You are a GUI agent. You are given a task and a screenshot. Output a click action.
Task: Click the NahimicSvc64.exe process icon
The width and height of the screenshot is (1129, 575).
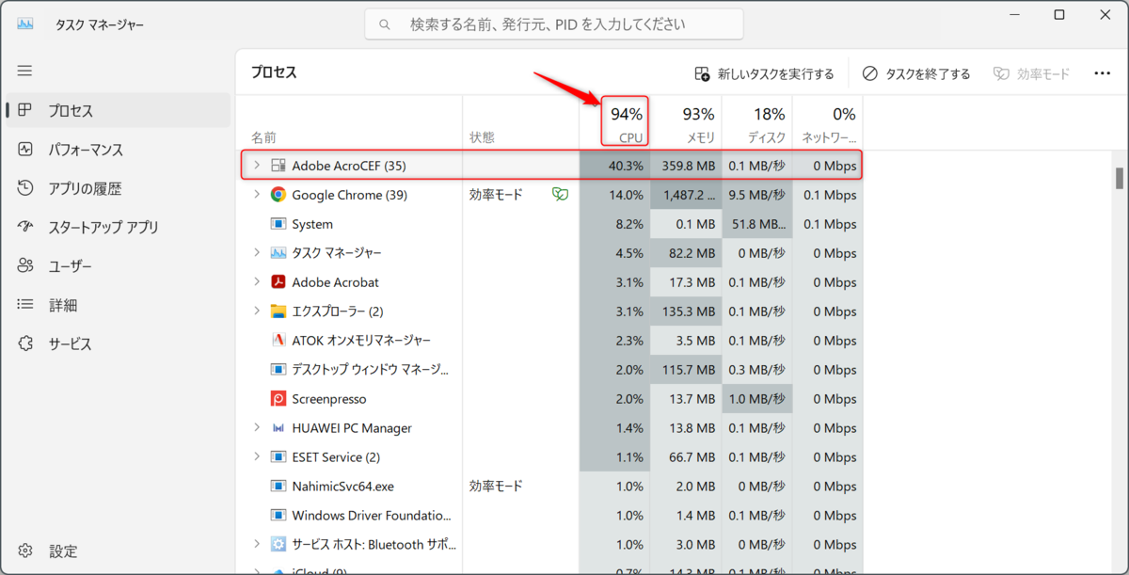(278, 487)
